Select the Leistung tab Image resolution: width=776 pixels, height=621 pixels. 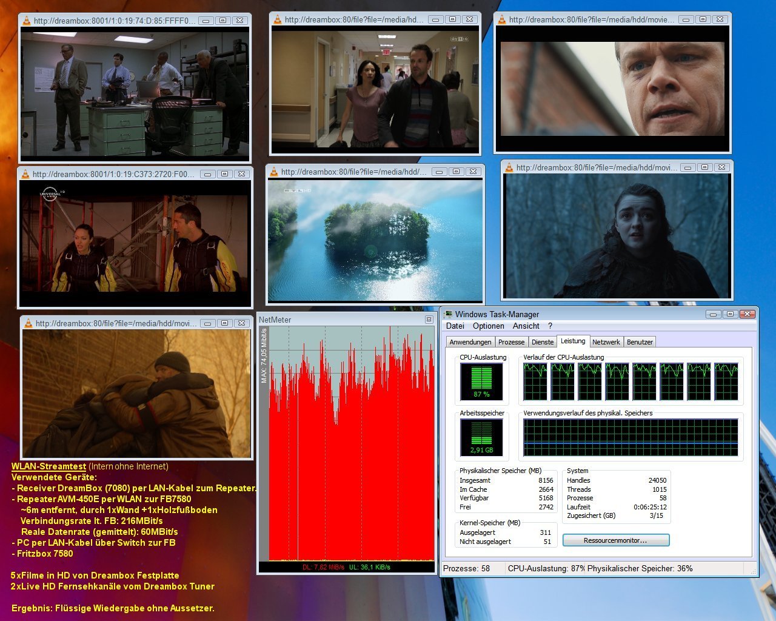coord(573,341)
